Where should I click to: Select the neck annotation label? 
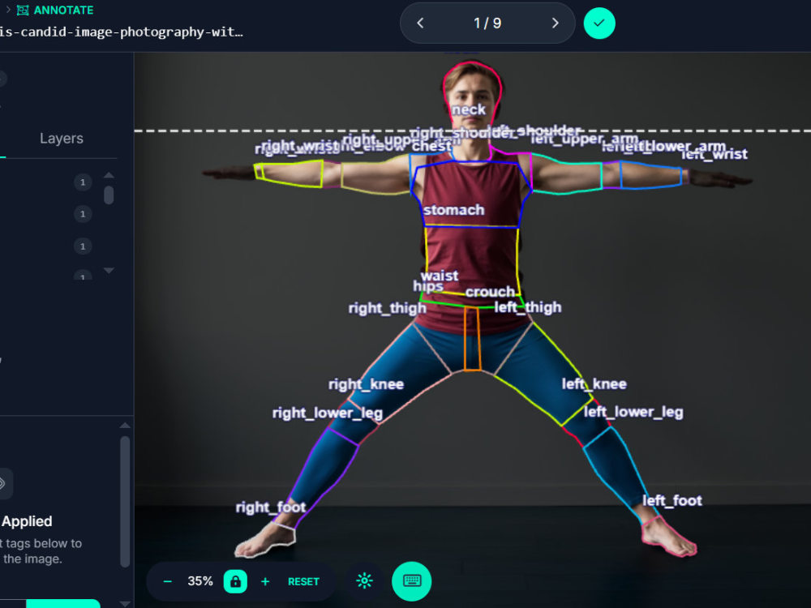pos(469,109)
